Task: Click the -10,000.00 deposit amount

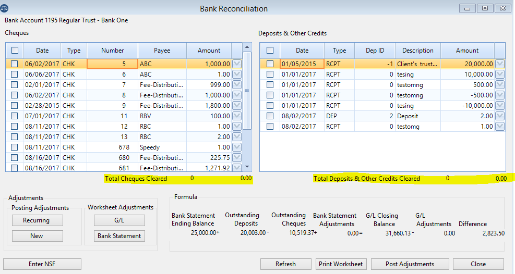Action: [x=477, y=106]
